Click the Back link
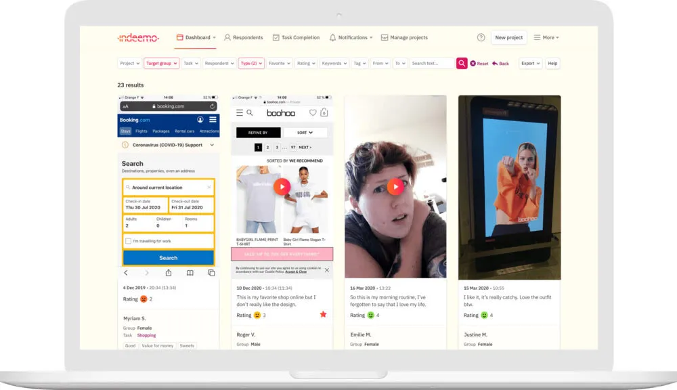The image size is (677, 390). [500, 64]
